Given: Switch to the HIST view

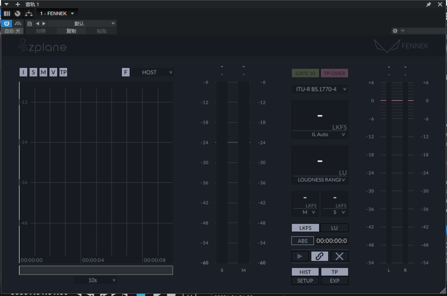Looking at the screenshot, I should [305, 272].
